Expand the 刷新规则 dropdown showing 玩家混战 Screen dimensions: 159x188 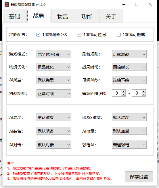129,54
